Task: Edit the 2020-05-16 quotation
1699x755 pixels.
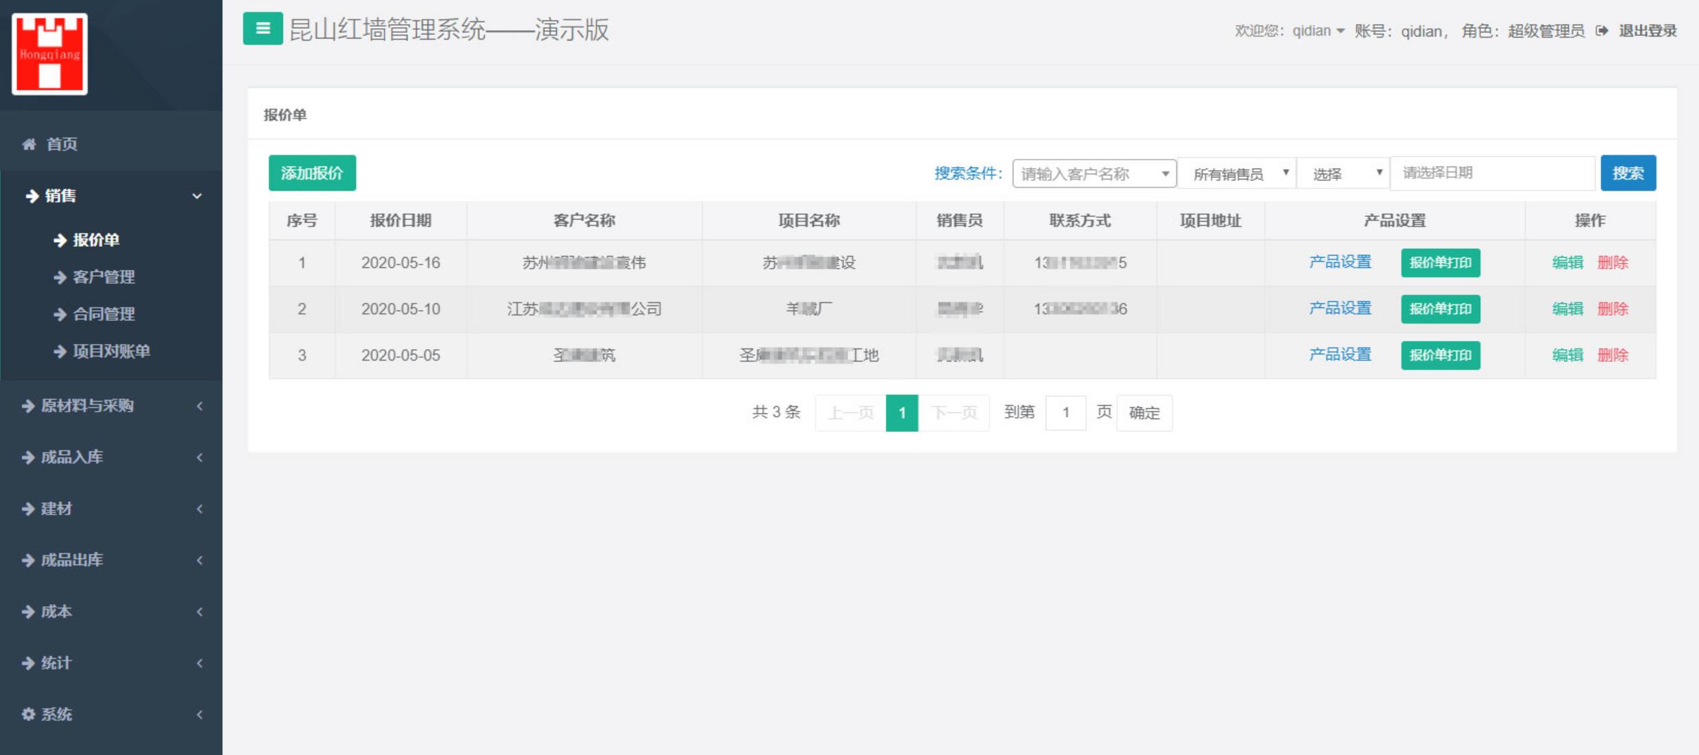Action: (1567, 263)
